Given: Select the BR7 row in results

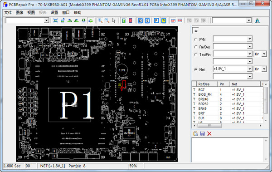Looking at the screenshot, I should (x=227, y=113).
